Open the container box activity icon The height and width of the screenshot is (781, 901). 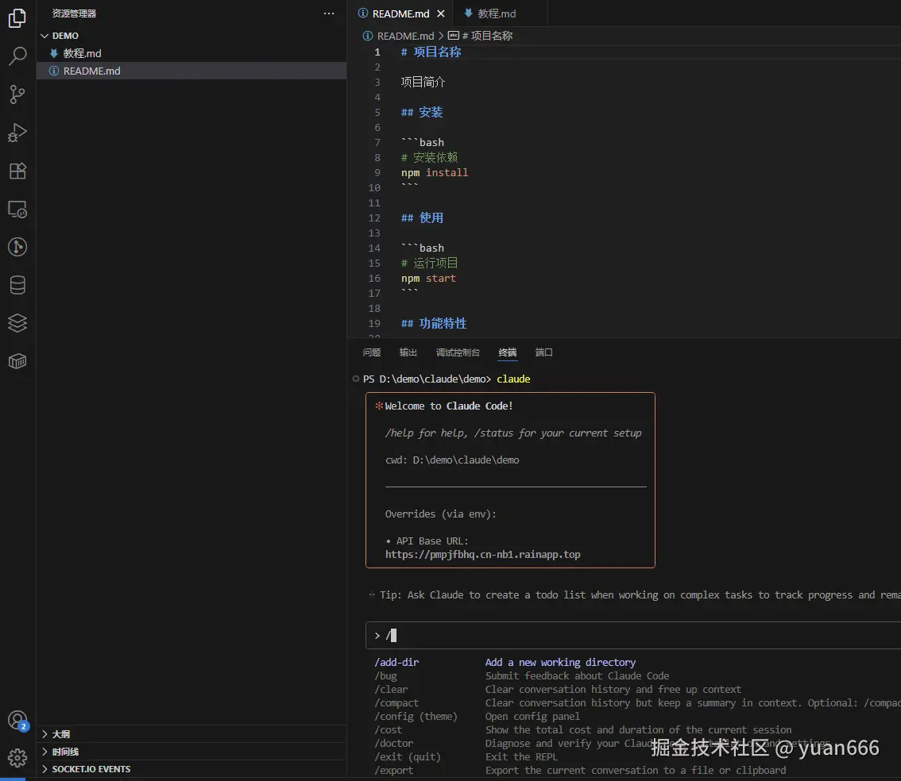pos(17,361)
